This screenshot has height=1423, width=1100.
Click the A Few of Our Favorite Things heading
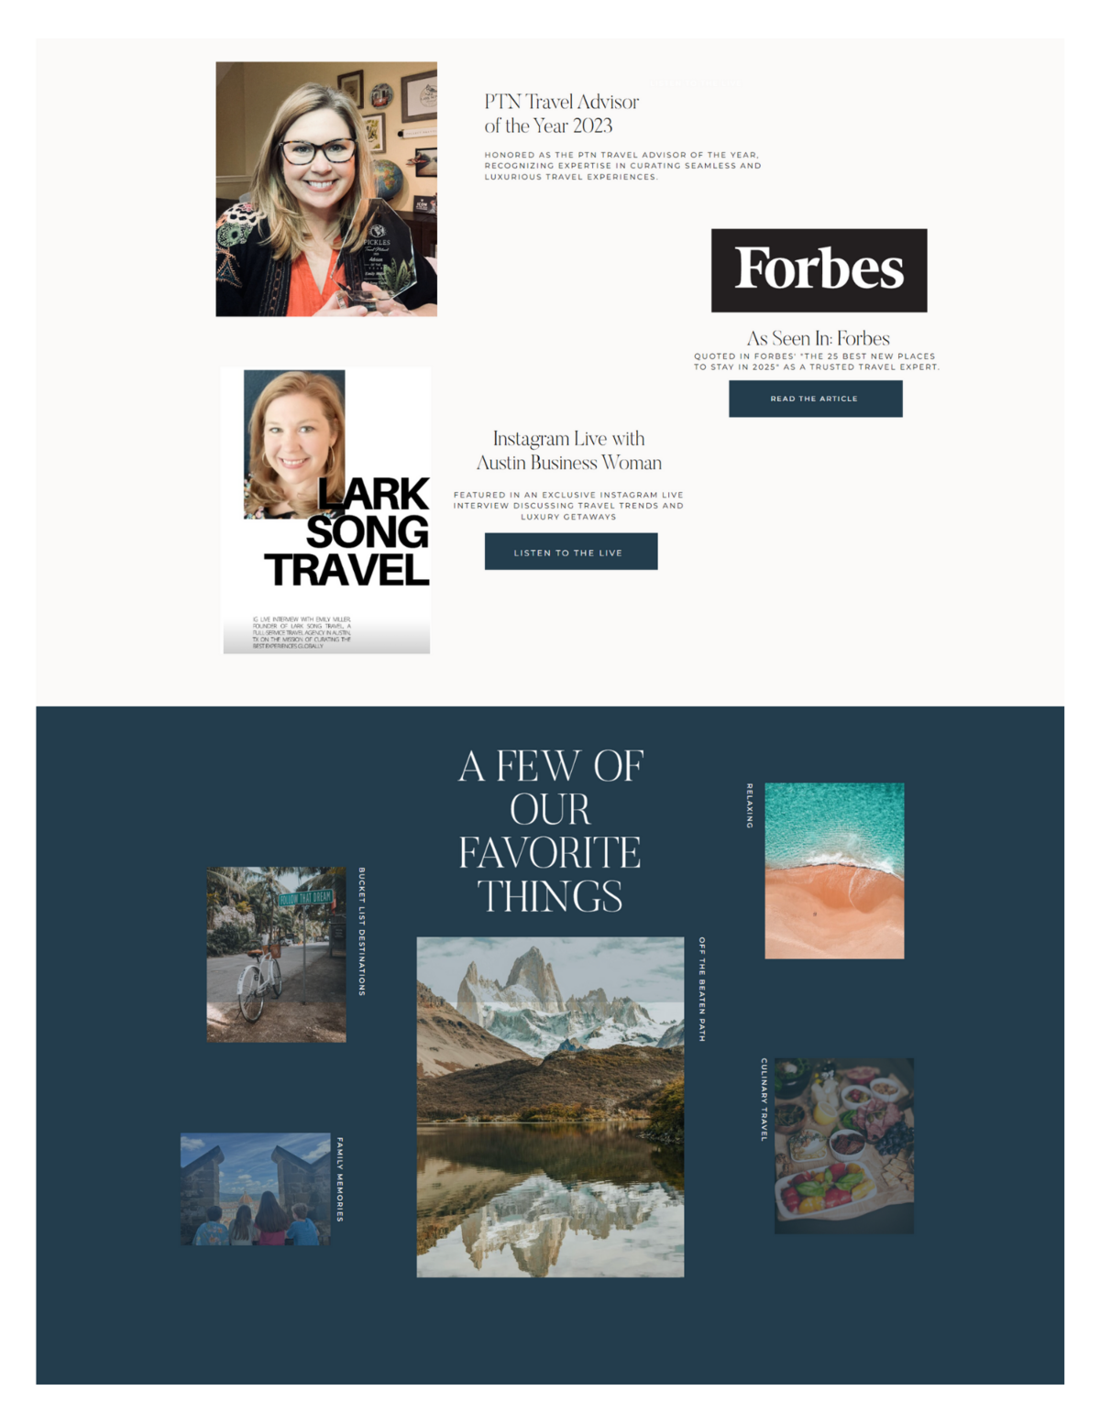coord(550,831)
